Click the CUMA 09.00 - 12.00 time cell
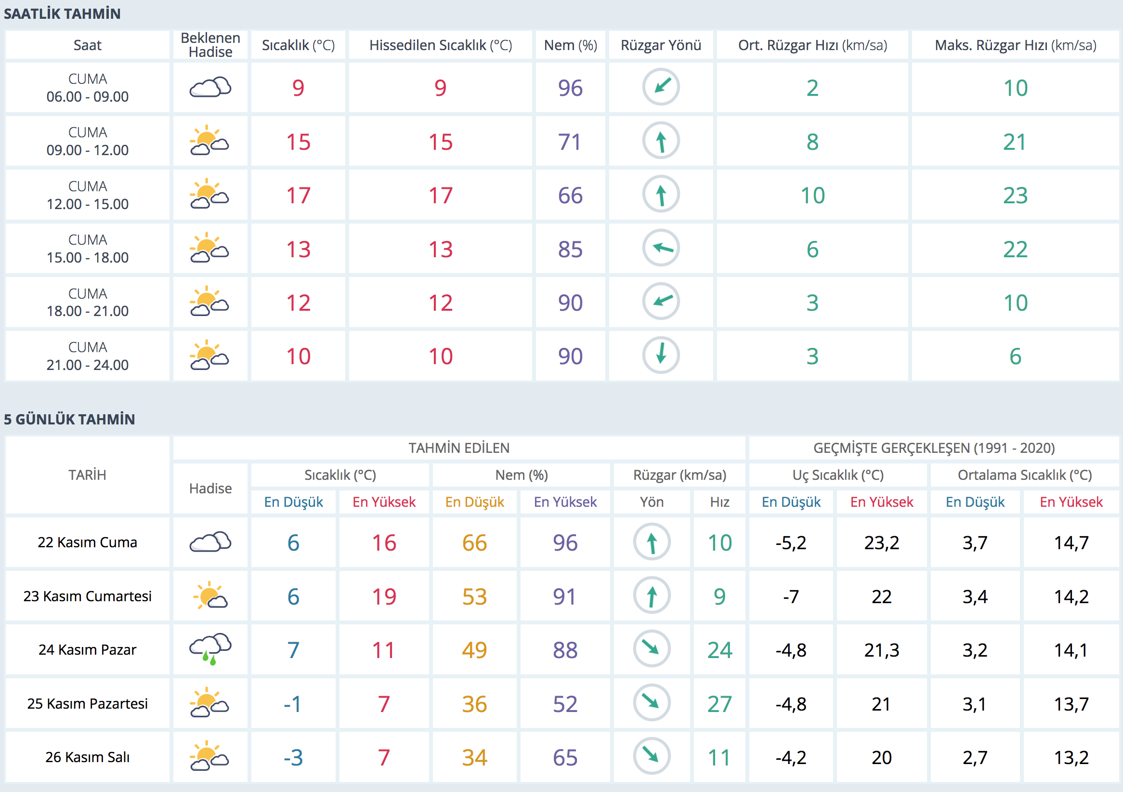The height and width of the screenshot is (792, 1123). click(88, 141)
